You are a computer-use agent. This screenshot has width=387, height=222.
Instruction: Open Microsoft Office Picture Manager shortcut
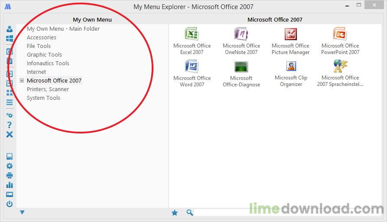click(x=290, y=41)
